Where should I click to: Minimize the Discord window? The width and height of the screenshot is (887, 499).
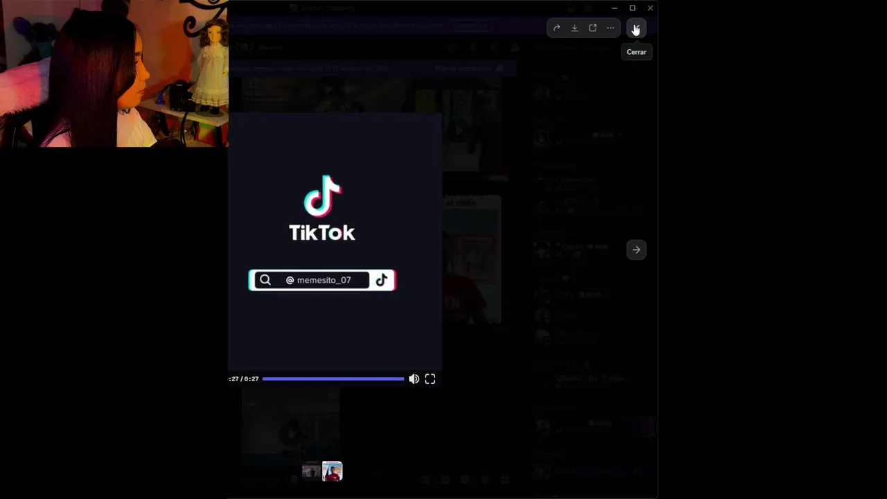(614, 8)
